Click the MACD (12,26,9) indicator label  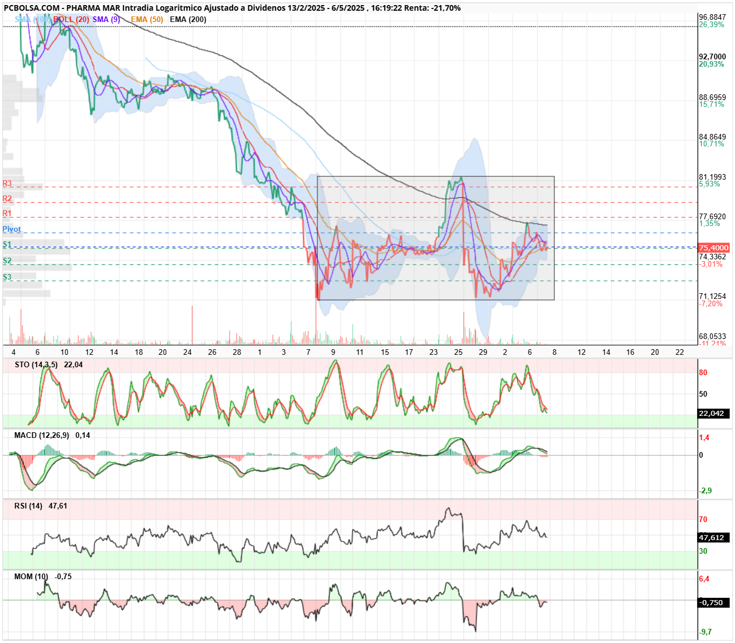click(42, 435)
